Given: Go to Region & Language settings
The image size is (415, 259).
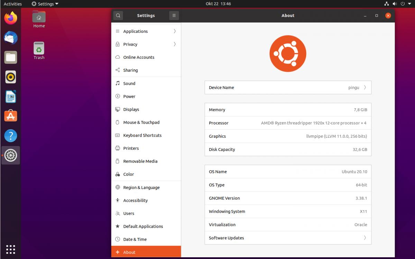Looking at the screenshot, I should pos(141,188).
